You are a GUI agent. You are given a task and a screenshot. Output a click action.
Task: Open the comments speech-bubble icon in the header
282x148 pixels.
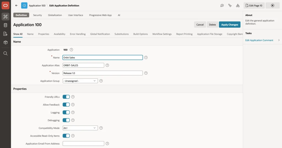tap(222, 5)
